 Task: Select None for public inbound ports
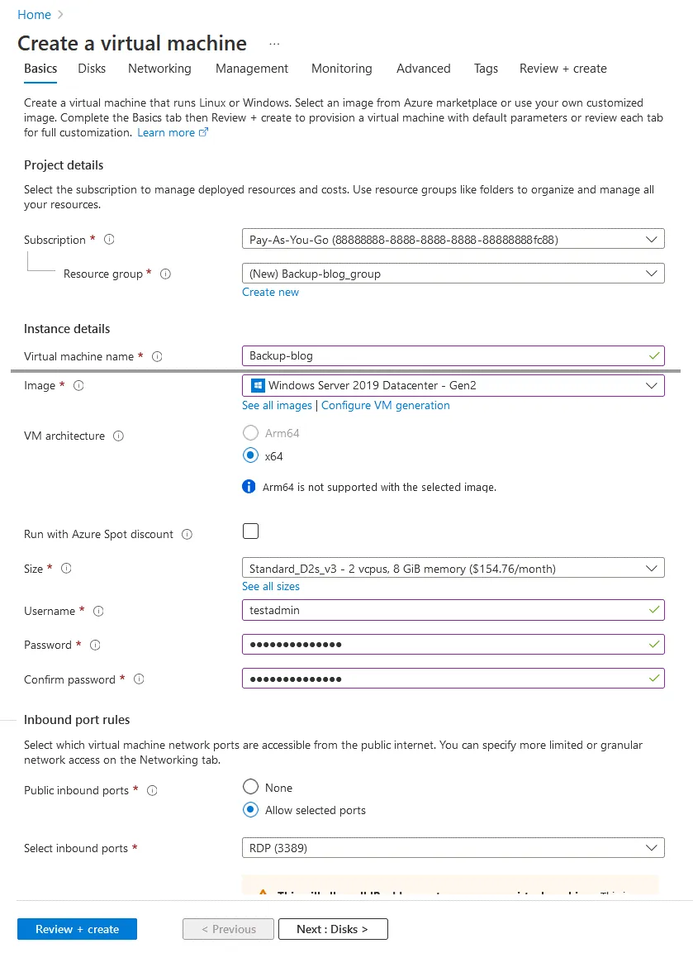(x=251, y=788)
